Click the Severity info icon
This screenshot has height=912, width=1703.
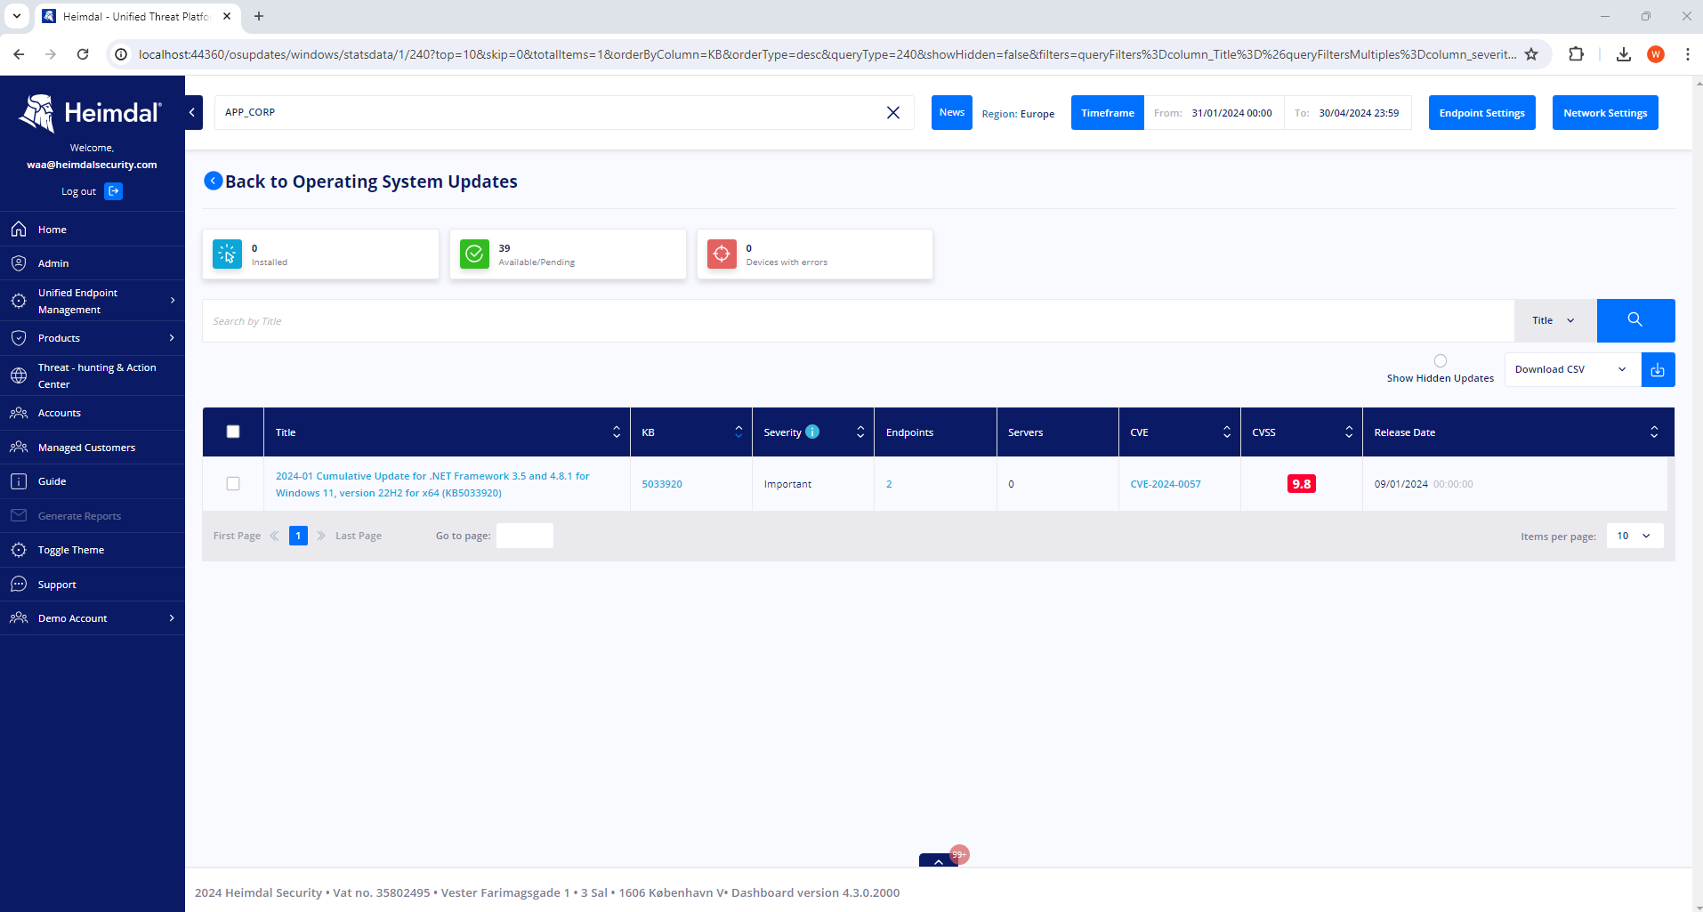pos(812,432)
